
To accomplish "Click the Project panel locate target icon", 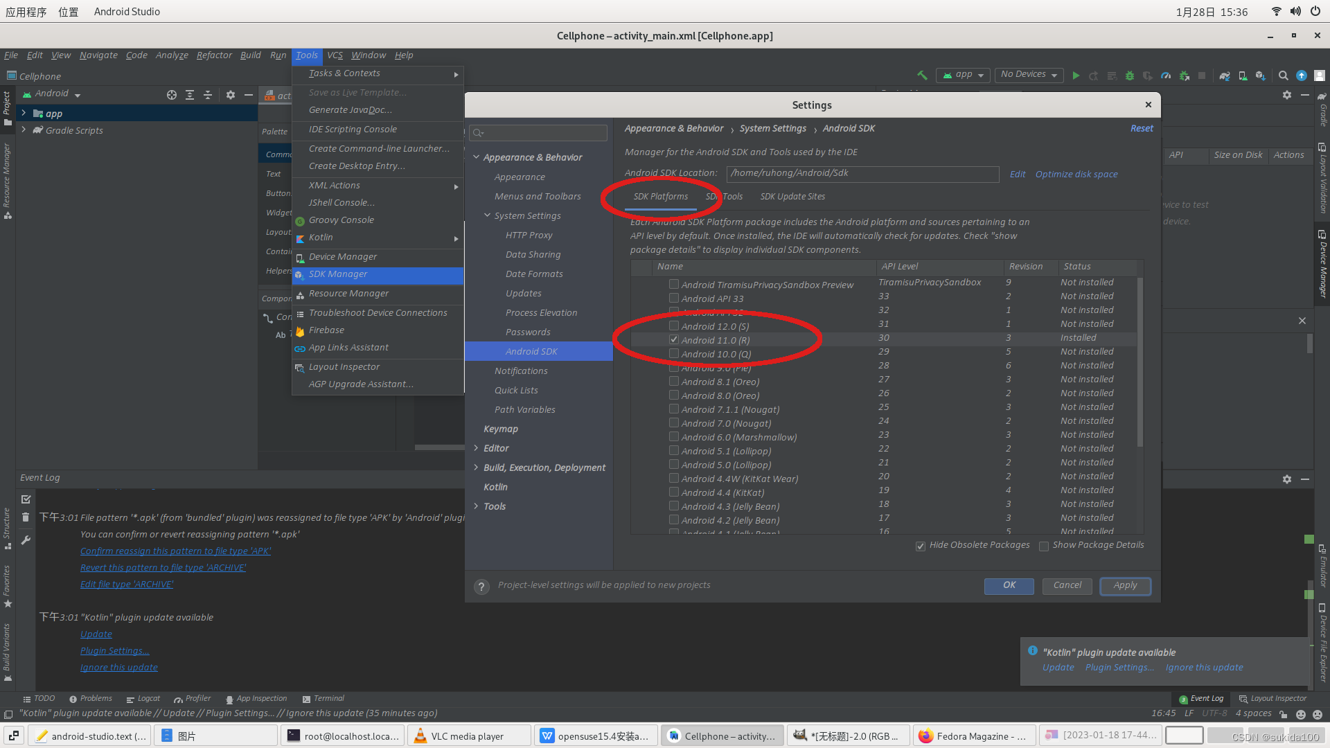I will (172, 95).
